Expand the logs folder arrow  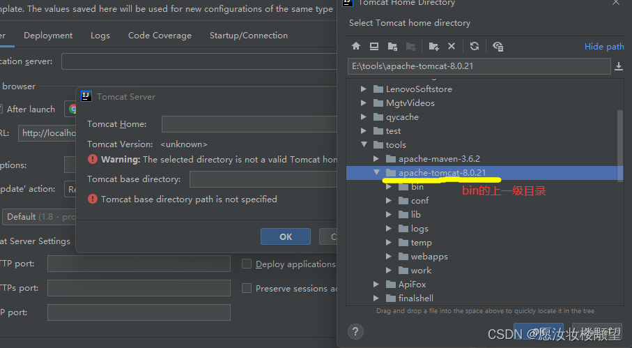(x=389, y=229)
